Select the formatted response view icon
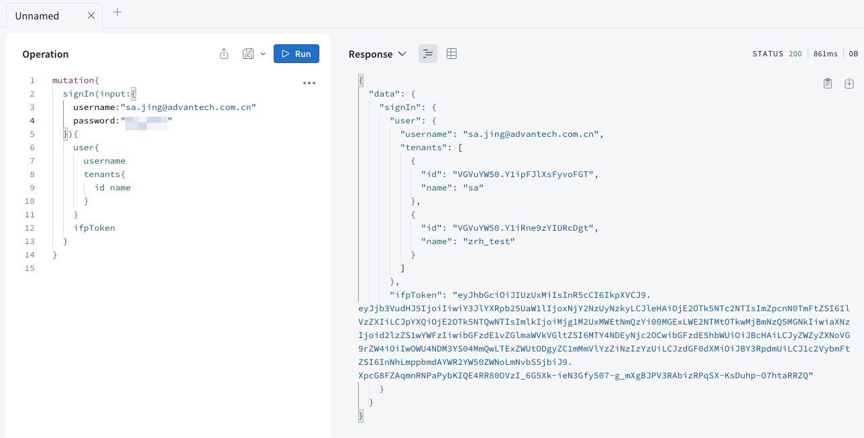This screenshot has width=864, height=438. (428, 54)
